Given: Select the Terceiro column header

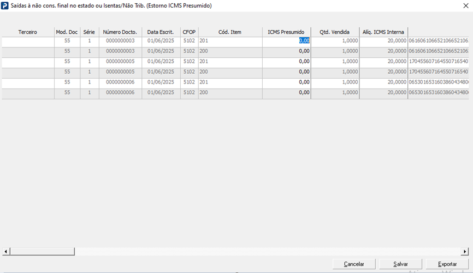Looking at the screenshot, I should [28, 32].
